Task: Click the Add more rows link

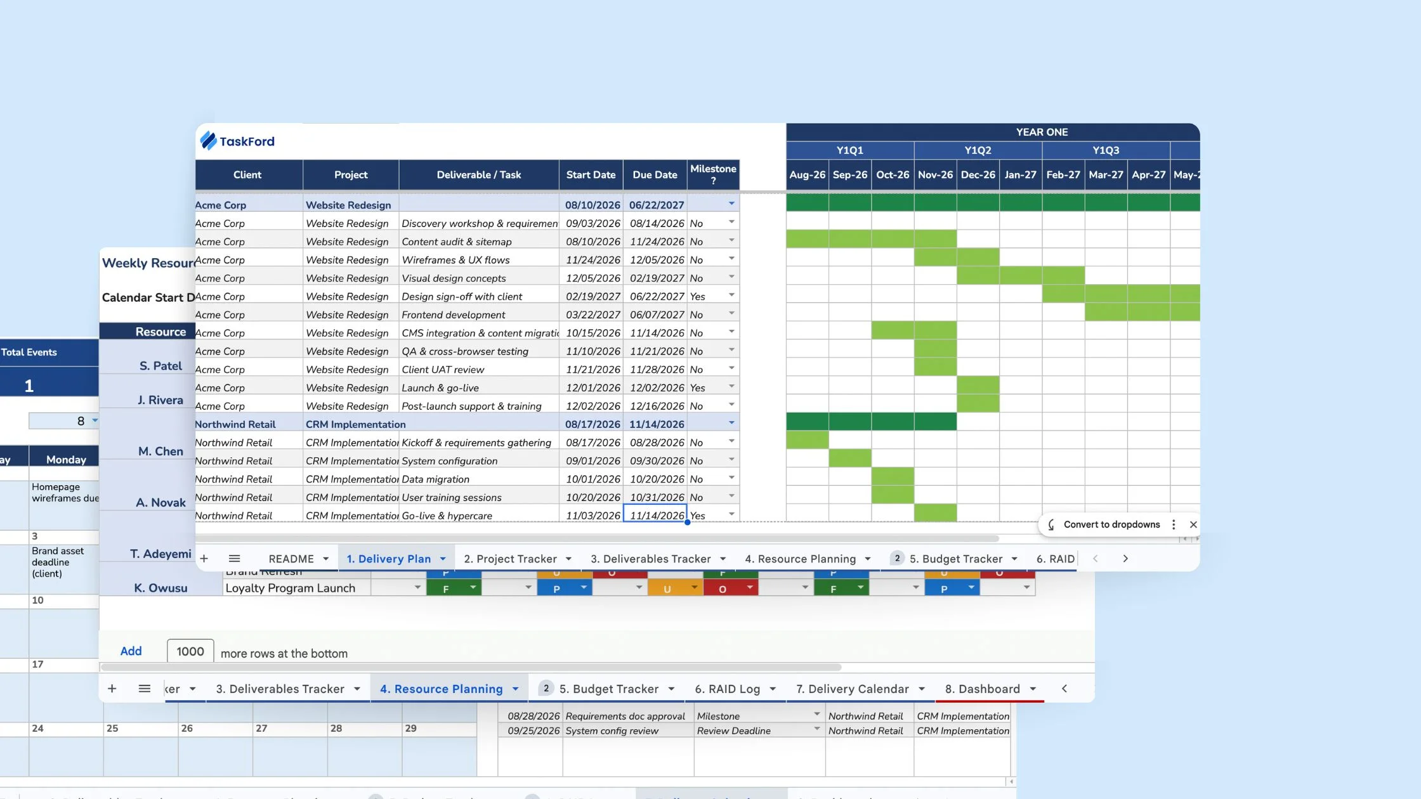Action: [x=131, y=651]
